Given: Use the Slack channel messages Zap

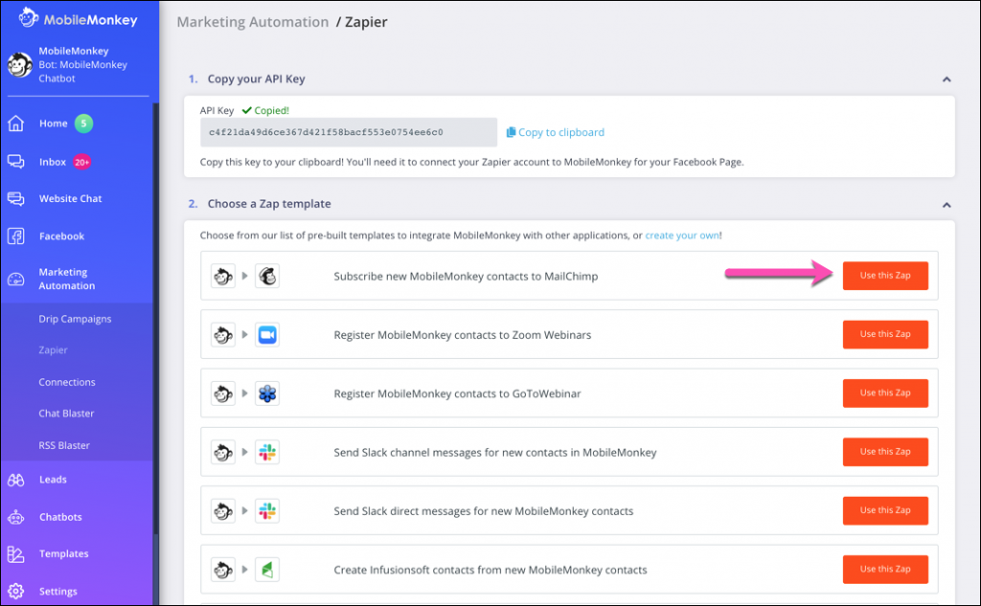Looking at the screenshot, I should pyautogui.click(x=885, y=452).
